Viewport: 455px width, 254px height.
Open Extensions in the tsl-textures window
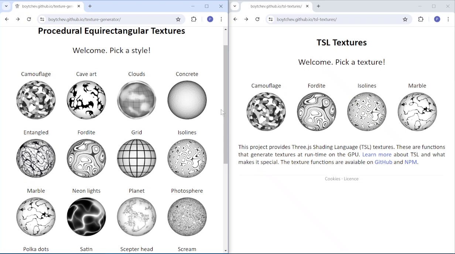421,19
